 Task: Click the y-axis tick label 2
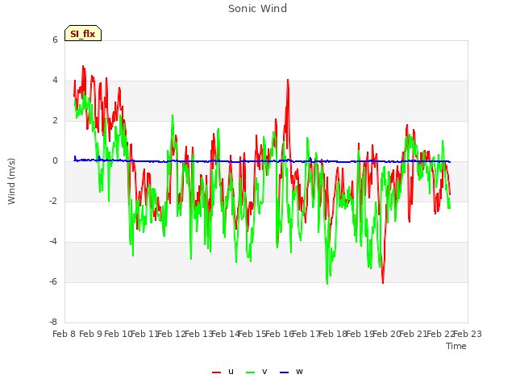tap(55, 120)
